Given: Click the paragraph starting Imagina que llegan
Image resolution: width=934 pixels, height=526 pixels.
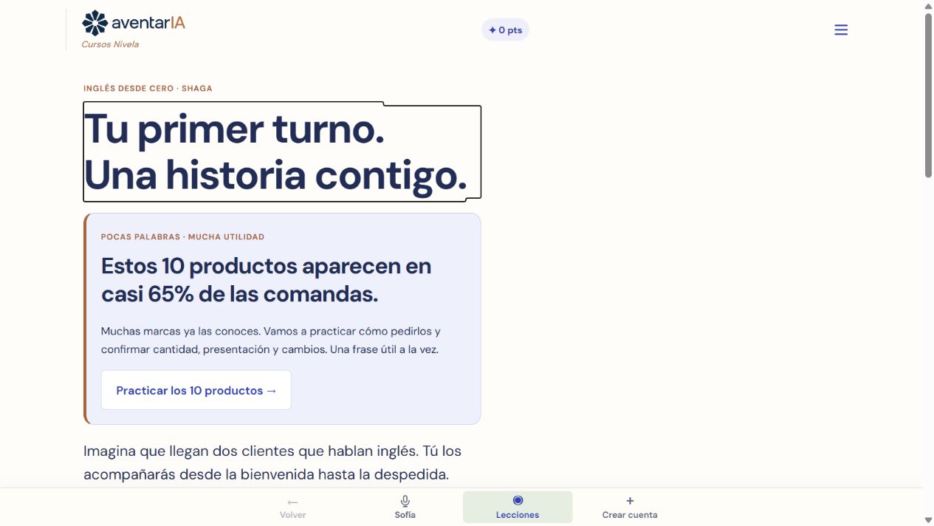Looking at the screenshot, I should coord(272,462).
